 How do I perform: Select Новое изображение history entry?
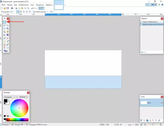pos(150,22)
